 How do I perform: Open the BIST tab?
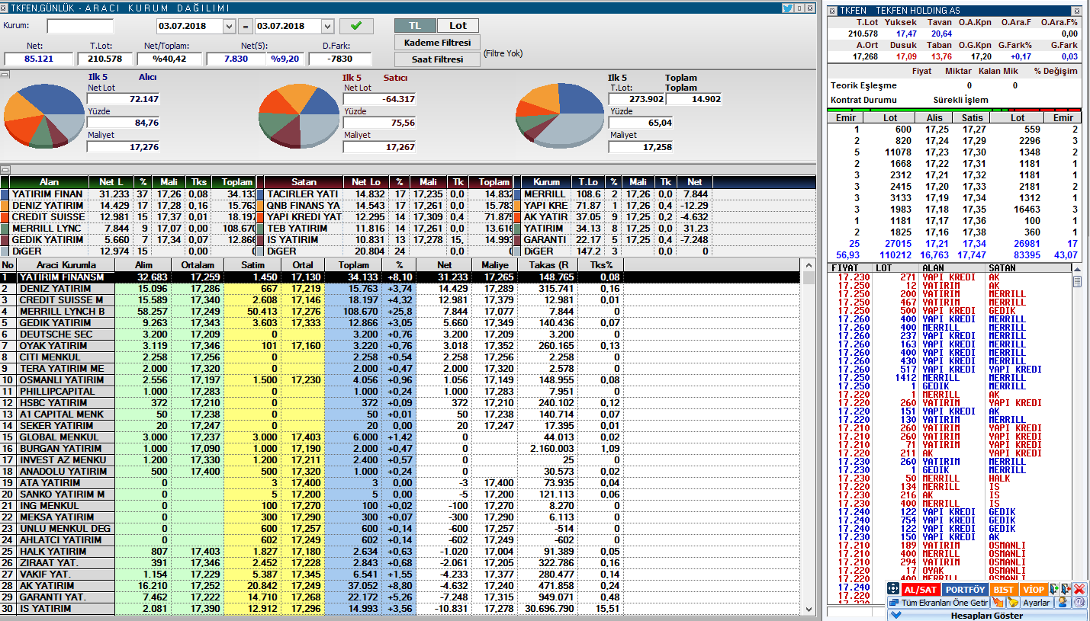[1004, 590]
